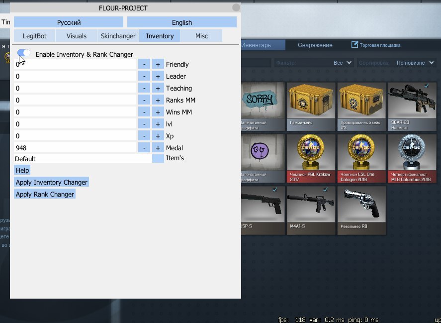Click the Medal field showing 948

pyautogui.click(x=75, y=148)
